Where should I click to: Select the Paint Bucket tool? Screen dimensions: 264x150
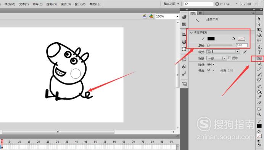click(259, 92)
